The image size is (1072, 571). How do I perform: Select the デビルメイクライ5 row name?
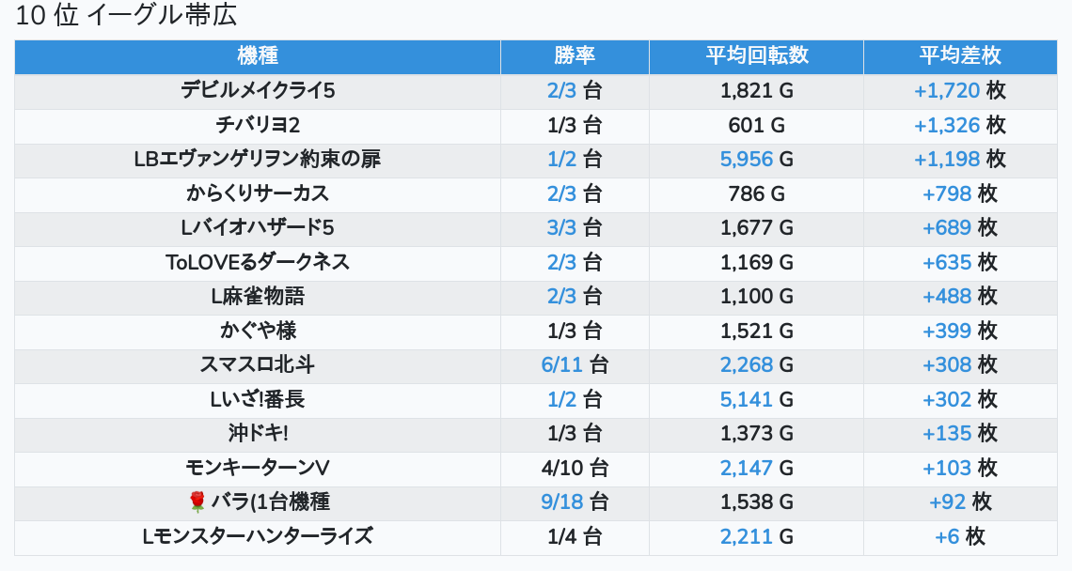tap(258, 91)
